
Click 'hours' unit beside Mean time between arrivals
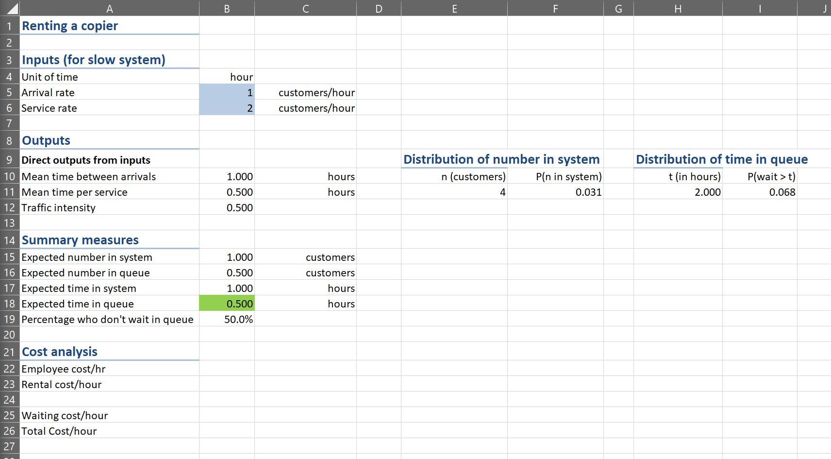(305, 176)
